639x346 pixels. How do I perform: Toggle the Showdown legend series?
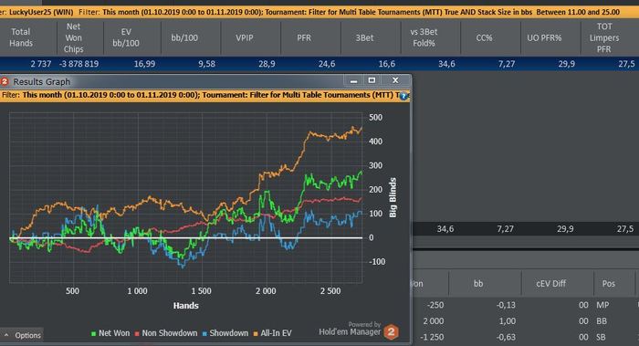coord(225,333)
